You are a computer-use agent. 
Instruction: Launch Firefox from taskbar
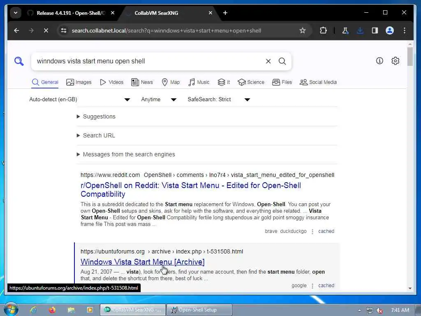click(x=52, y=310)
